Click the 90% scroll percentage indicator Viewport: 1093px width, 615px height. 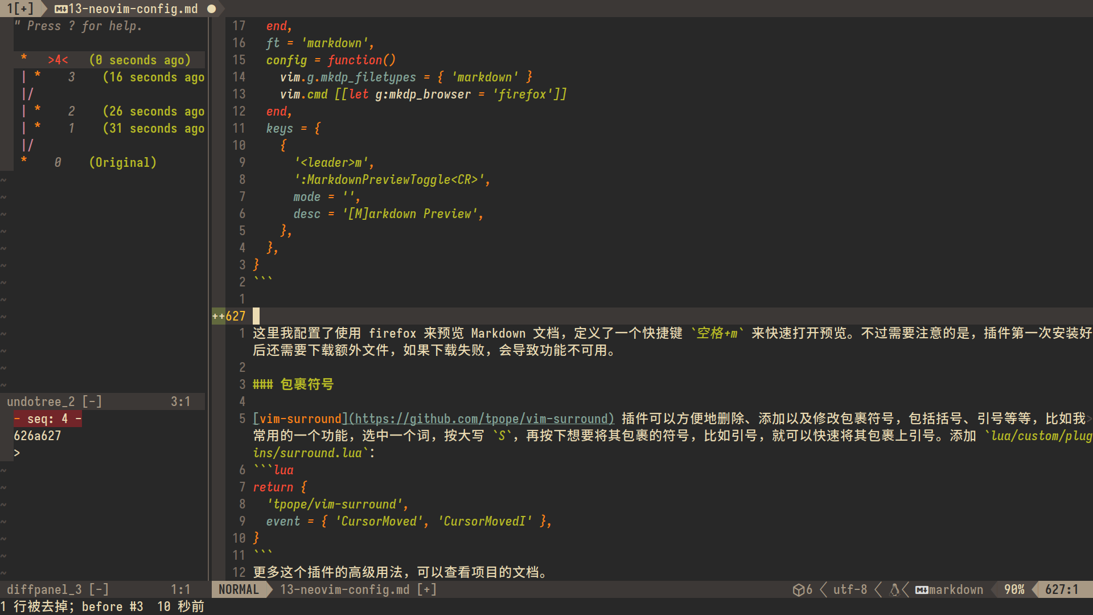tap(1014, 590)
